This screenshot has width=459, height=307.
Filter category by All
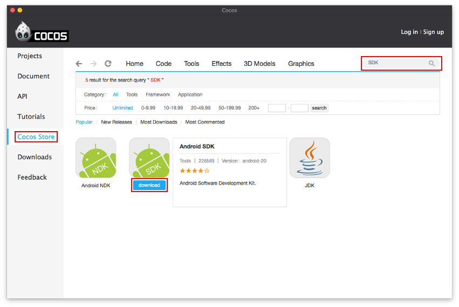115,94
